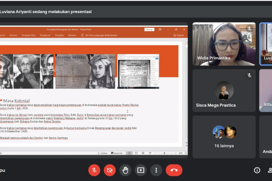272x181 pixels.
Task: Switch to slide sorter view icon
Action: (137, 153)
